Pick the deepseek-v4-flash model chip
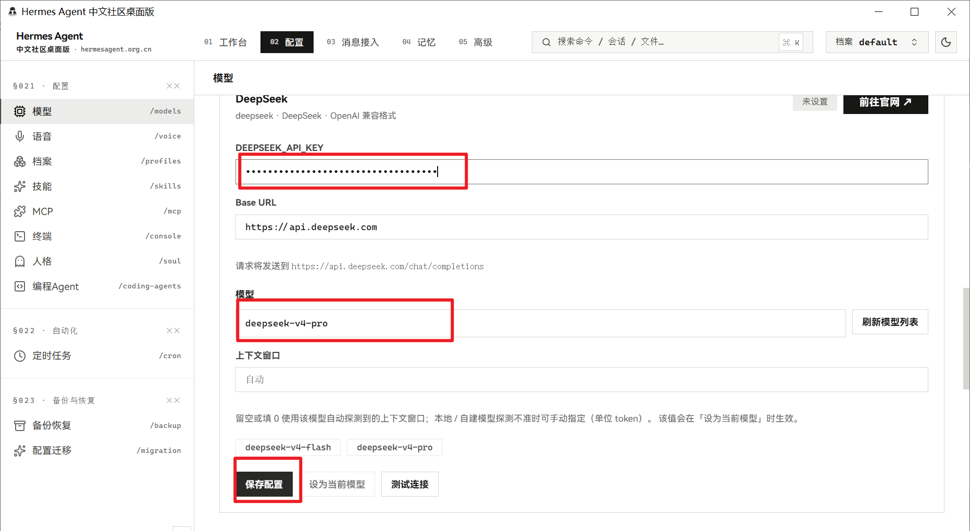This screenshot has width=970, height=531. click(288, 448)
